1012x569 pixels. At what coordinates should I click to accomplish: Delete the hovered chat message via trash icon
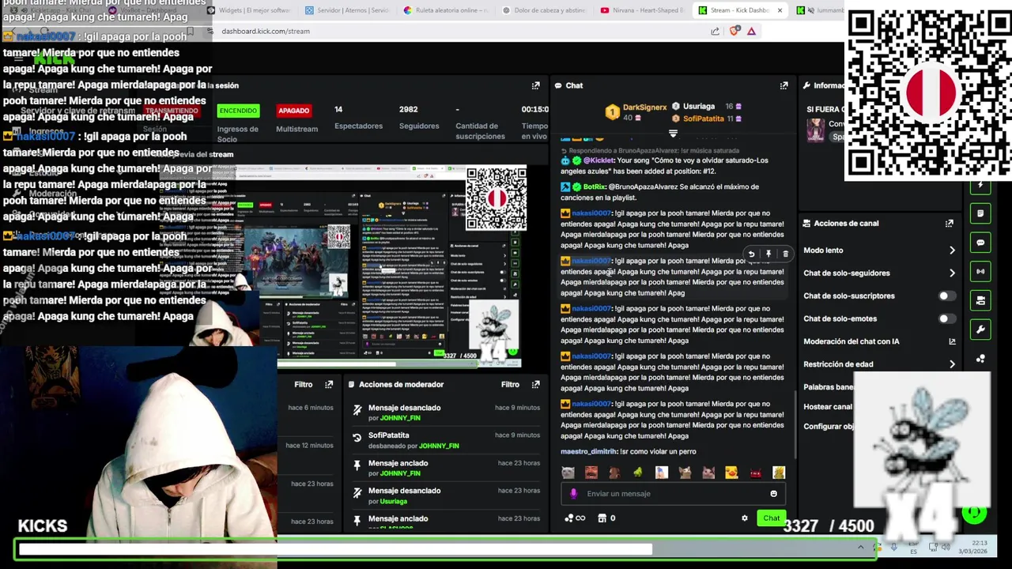pos(785,254)
